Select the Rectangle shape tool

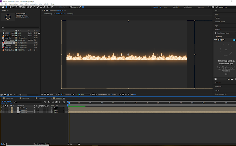[x=28, y=7]
